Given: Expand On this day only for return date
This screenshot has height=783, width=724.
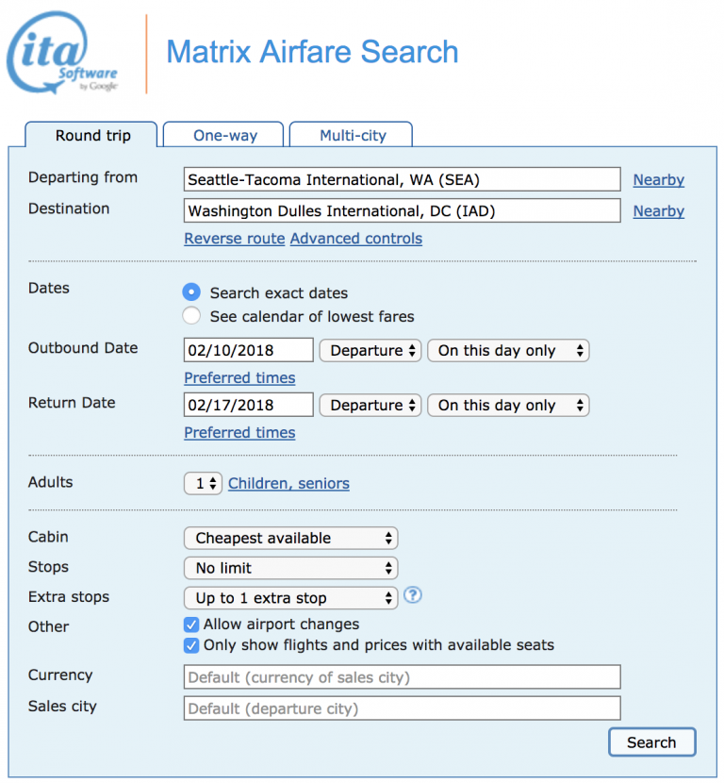Looking at the screenshot, I should (x=508, y=405).
